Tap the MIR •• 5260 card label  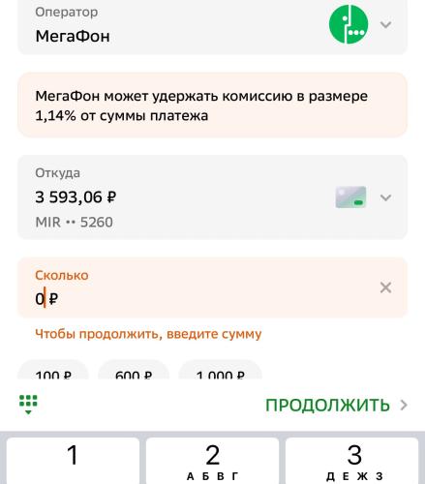(74, 222)
